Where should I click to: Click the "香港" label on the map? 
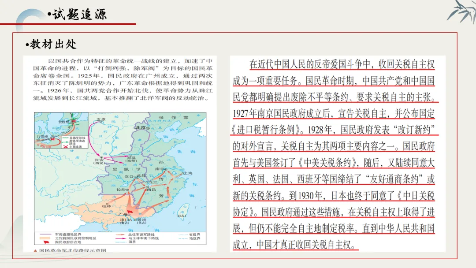(x=142, y=220)
